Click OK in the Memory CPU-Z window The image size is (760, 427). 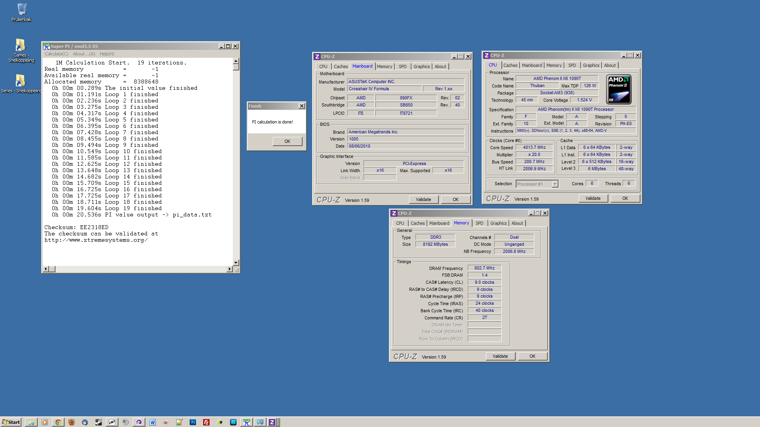click(532, 356)
